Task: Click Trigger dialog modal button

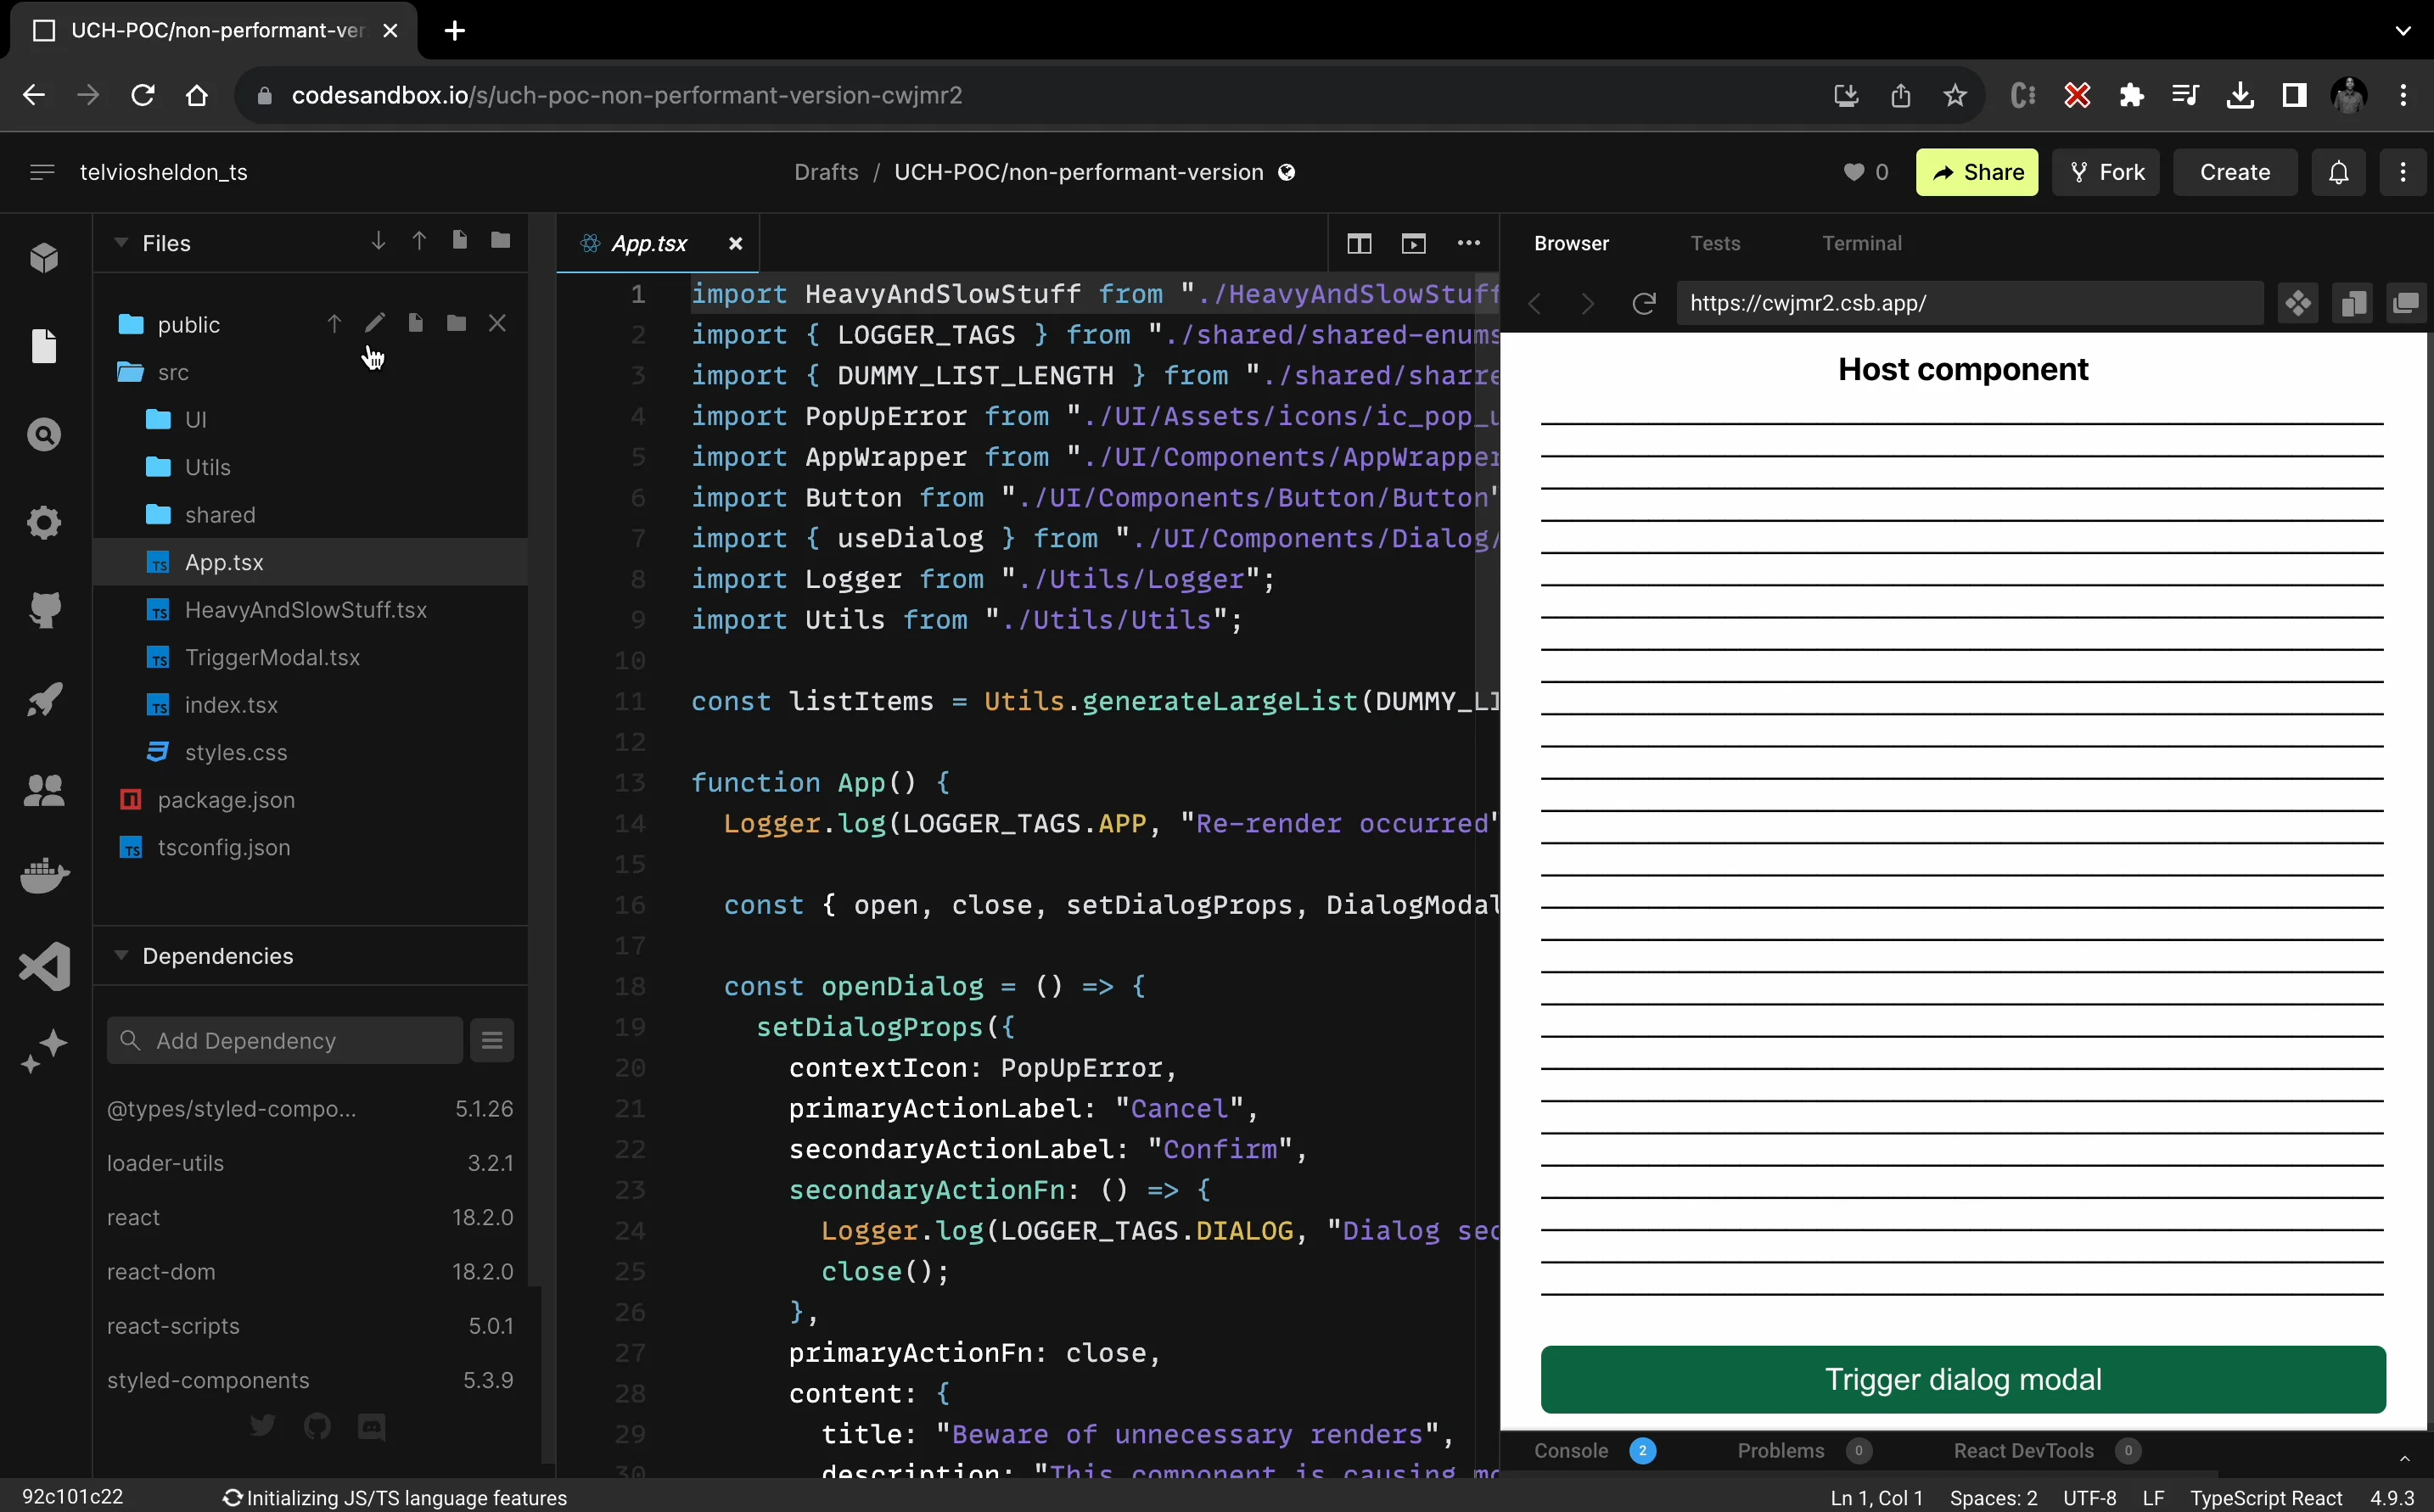Action: click(1963, 1379)
